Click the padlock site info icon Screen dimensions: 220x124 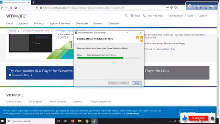41,8
